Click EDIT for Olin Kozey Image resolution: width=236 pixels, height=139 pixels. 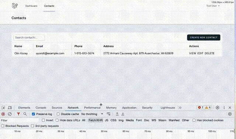pos(200,53)
